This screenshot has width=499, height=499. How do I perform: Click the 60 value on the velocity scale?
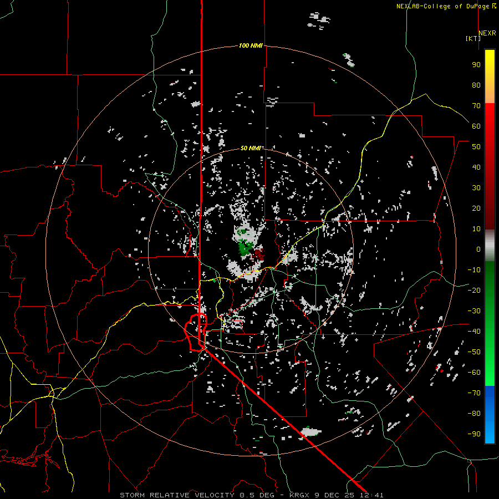(476, 126)
